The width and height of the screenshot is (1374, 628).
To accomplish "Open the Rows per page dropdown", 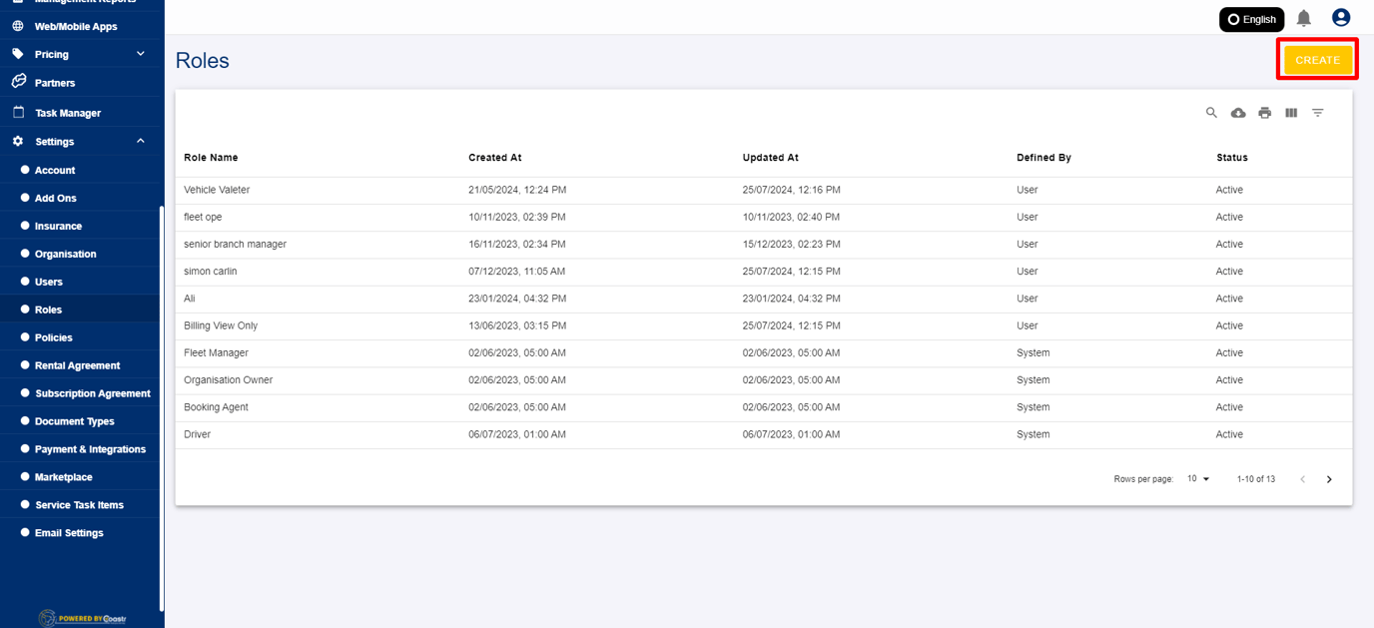I will coord(1198,479).
